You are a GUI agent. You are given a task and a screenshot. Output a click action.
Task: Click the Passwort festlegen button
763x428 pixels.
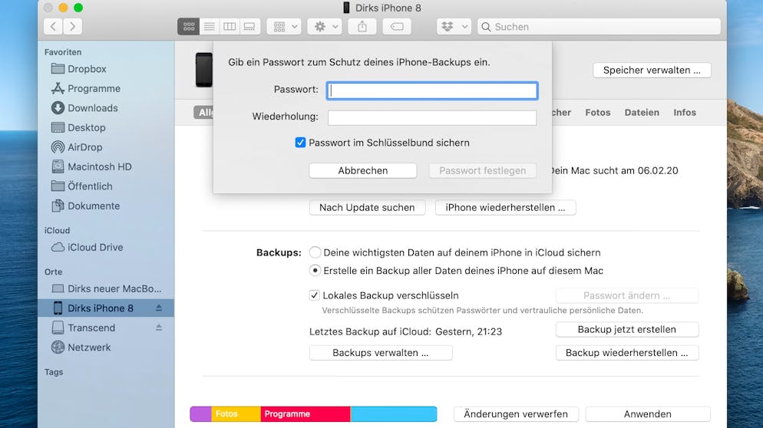483,171
